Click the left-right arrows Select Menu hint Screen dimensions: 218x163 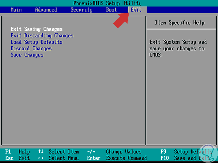[x=58, y=158]
